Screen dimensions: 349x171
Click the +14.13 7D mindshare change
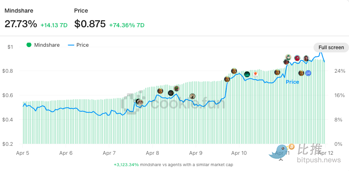tap(54, 25)
